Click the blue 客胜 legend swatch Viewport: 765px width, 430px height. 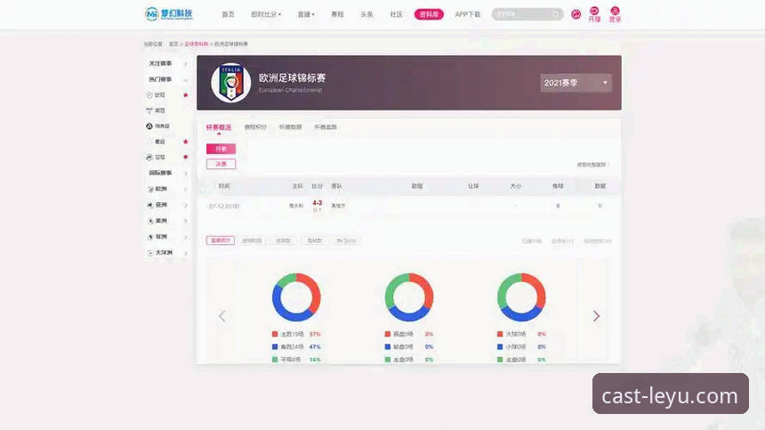(275, 346)
